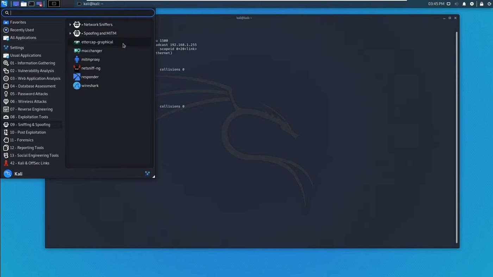Open 07 - Reverse Engineering
This screenshot has height=277, width=493.
pyautogui.click(x=32, y=109)
